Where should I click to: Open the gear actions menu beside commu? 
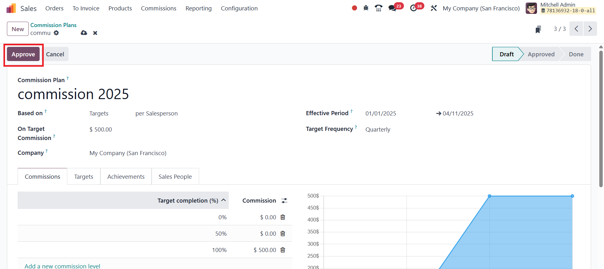56,33
